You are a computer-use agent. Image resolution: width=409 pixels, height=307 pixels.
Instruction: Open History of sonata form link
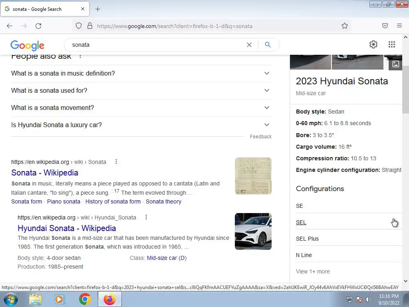click(113, 201)
